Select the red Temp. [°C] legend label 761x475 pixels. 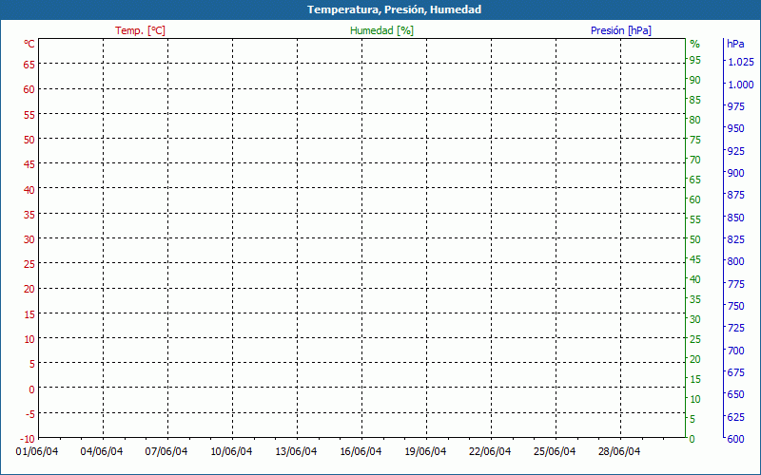(x=140, y=30)
